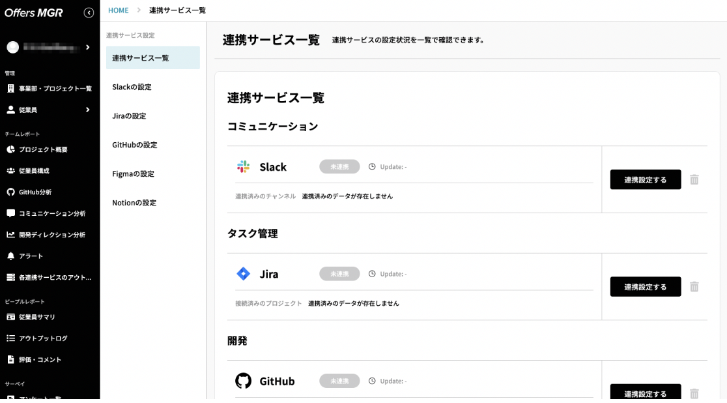This screenshot has height=403, width=727.
Task: Click 接続済みのプロジェクト label under Jira
Action: pyautogui.click(x=268, y=304)
